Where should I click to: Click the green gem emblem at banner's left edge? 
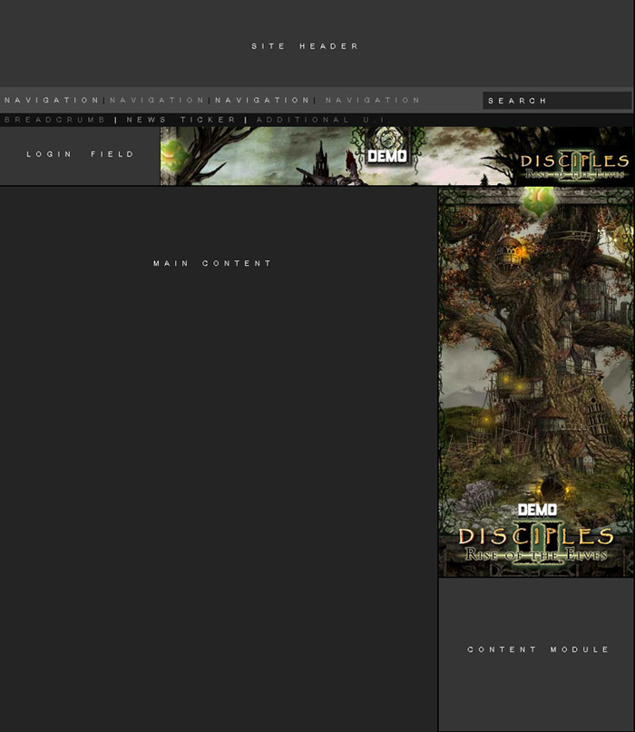172,156
